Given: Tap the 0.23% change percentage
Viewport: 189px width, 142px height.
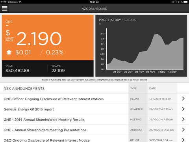Looking at the screenshot, I should pos(55,52).
